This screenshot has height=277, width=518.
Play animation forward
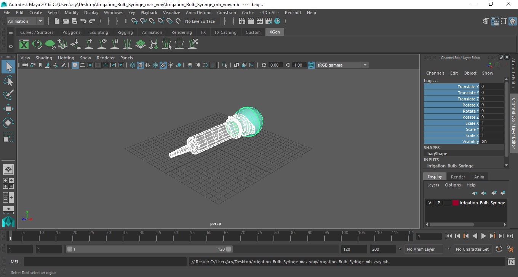pos(483,236)
